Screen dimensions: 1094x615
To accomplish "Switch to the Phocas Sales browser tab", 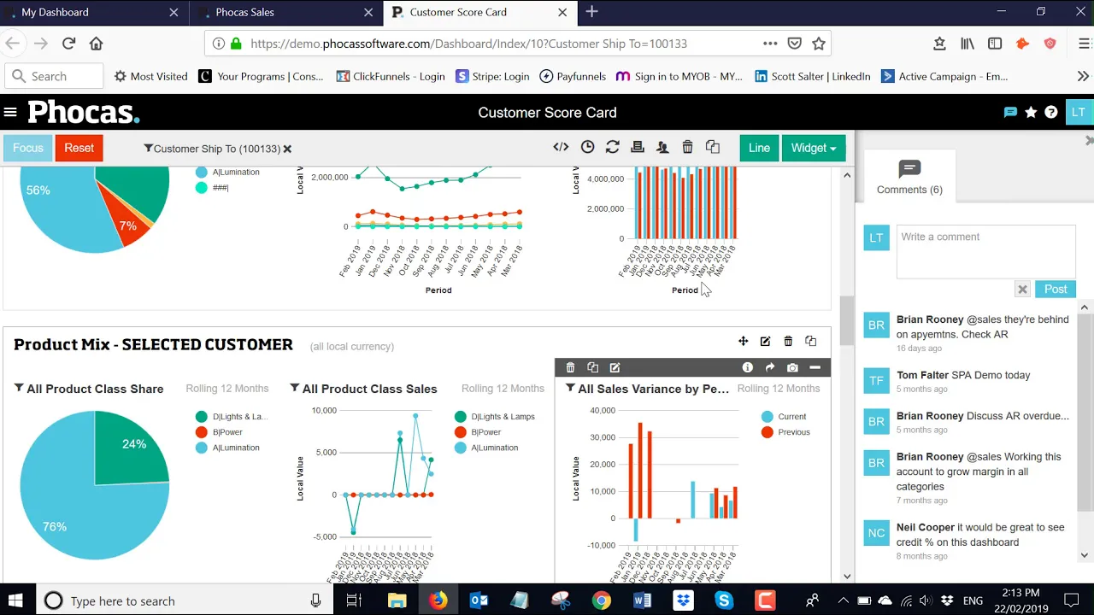I will pos(245,12).
